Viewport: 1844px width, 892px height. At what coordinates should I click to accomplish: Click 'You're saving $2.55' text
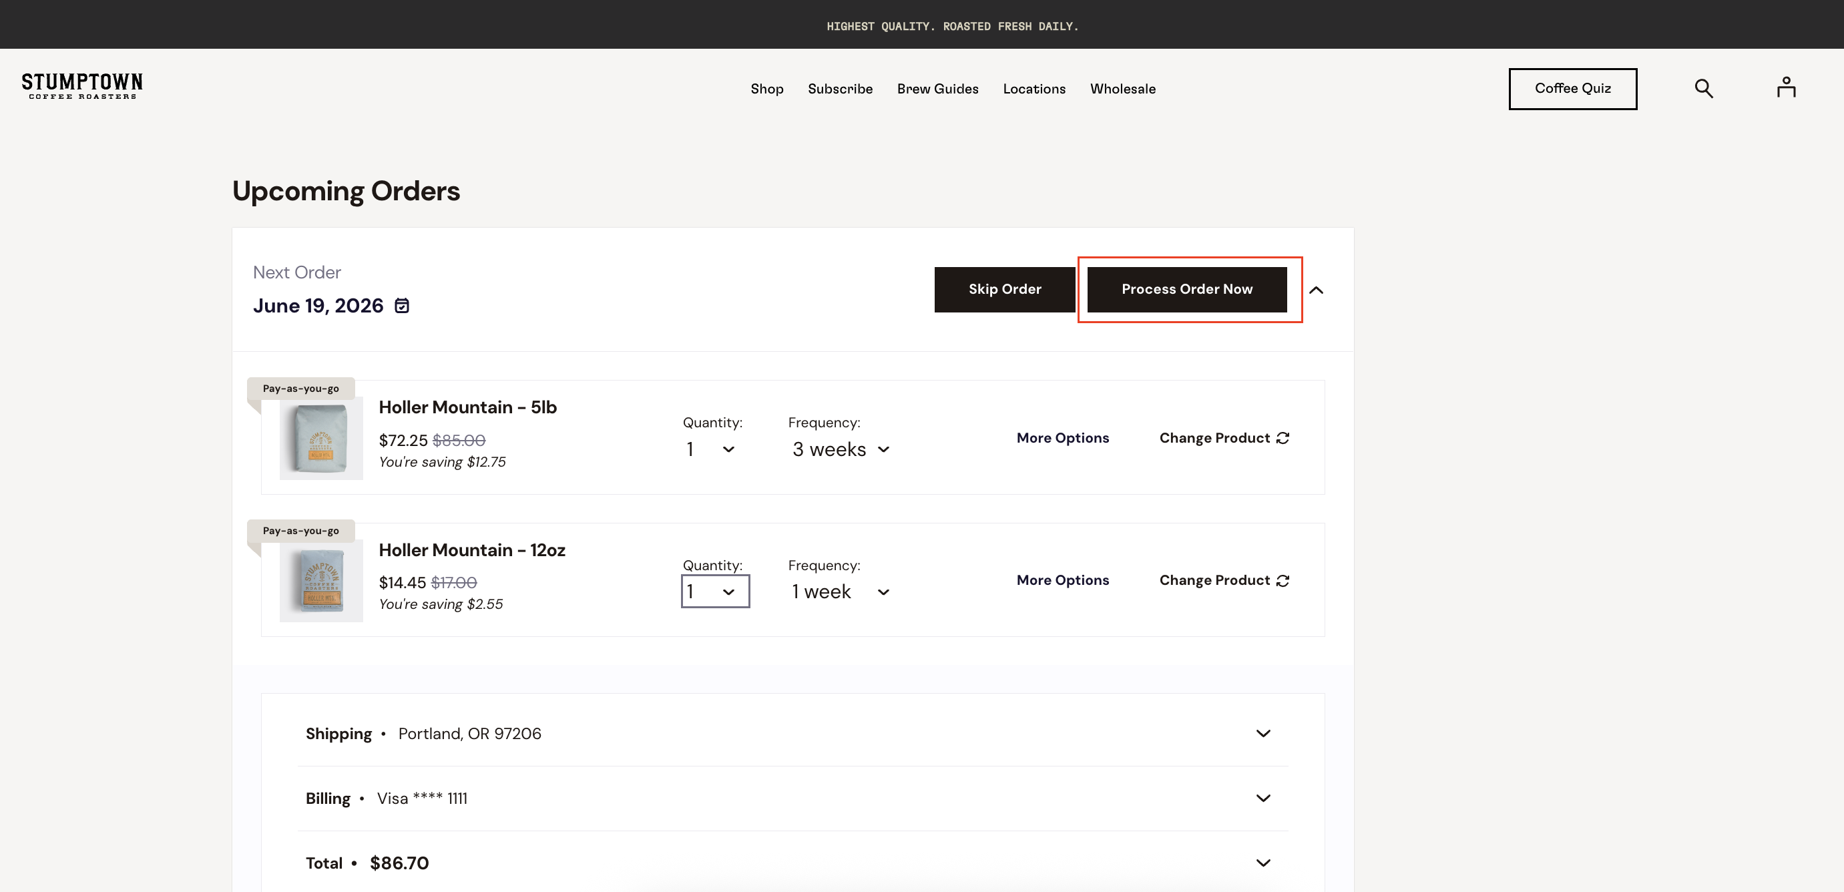(440, 604)
